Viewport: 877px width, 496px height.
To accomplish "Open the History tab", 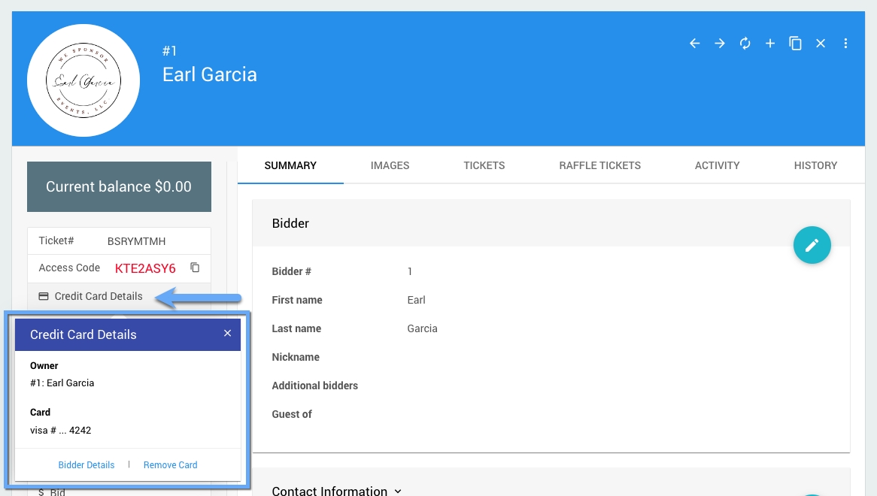I will 815,165.
